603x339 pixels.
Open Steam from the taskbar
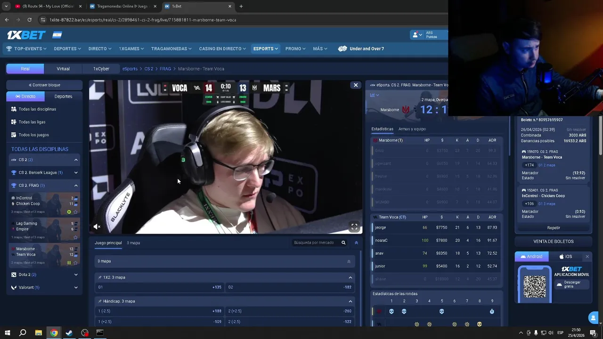click(69, 333)
